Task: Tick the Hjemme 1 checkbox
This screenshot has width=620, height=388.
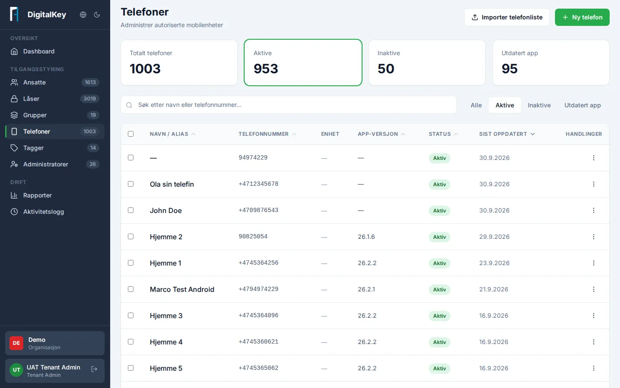Action: point(131,263)
